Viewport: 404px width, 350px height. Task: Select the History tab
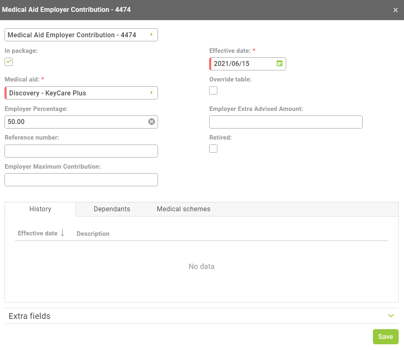point(40,209)
